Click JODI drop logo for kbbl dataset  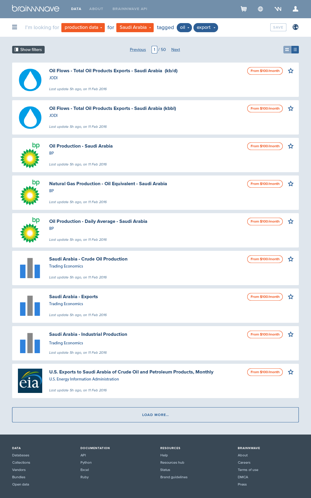pos(30,118)
